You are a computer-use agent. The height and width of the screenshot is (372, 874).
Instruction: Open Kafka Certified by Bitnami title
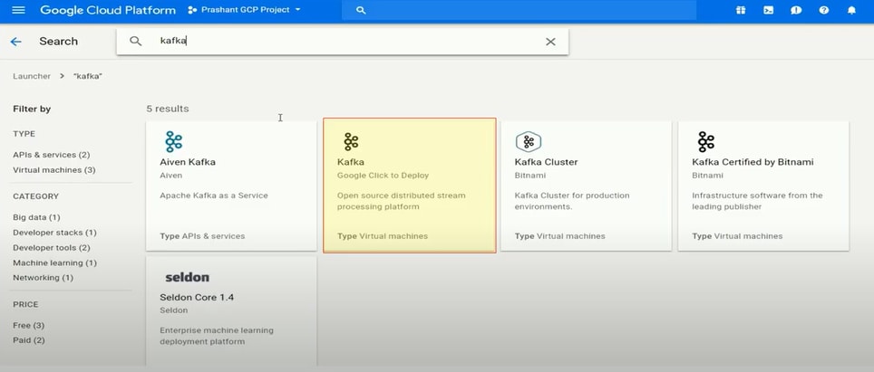coord(753,162)
